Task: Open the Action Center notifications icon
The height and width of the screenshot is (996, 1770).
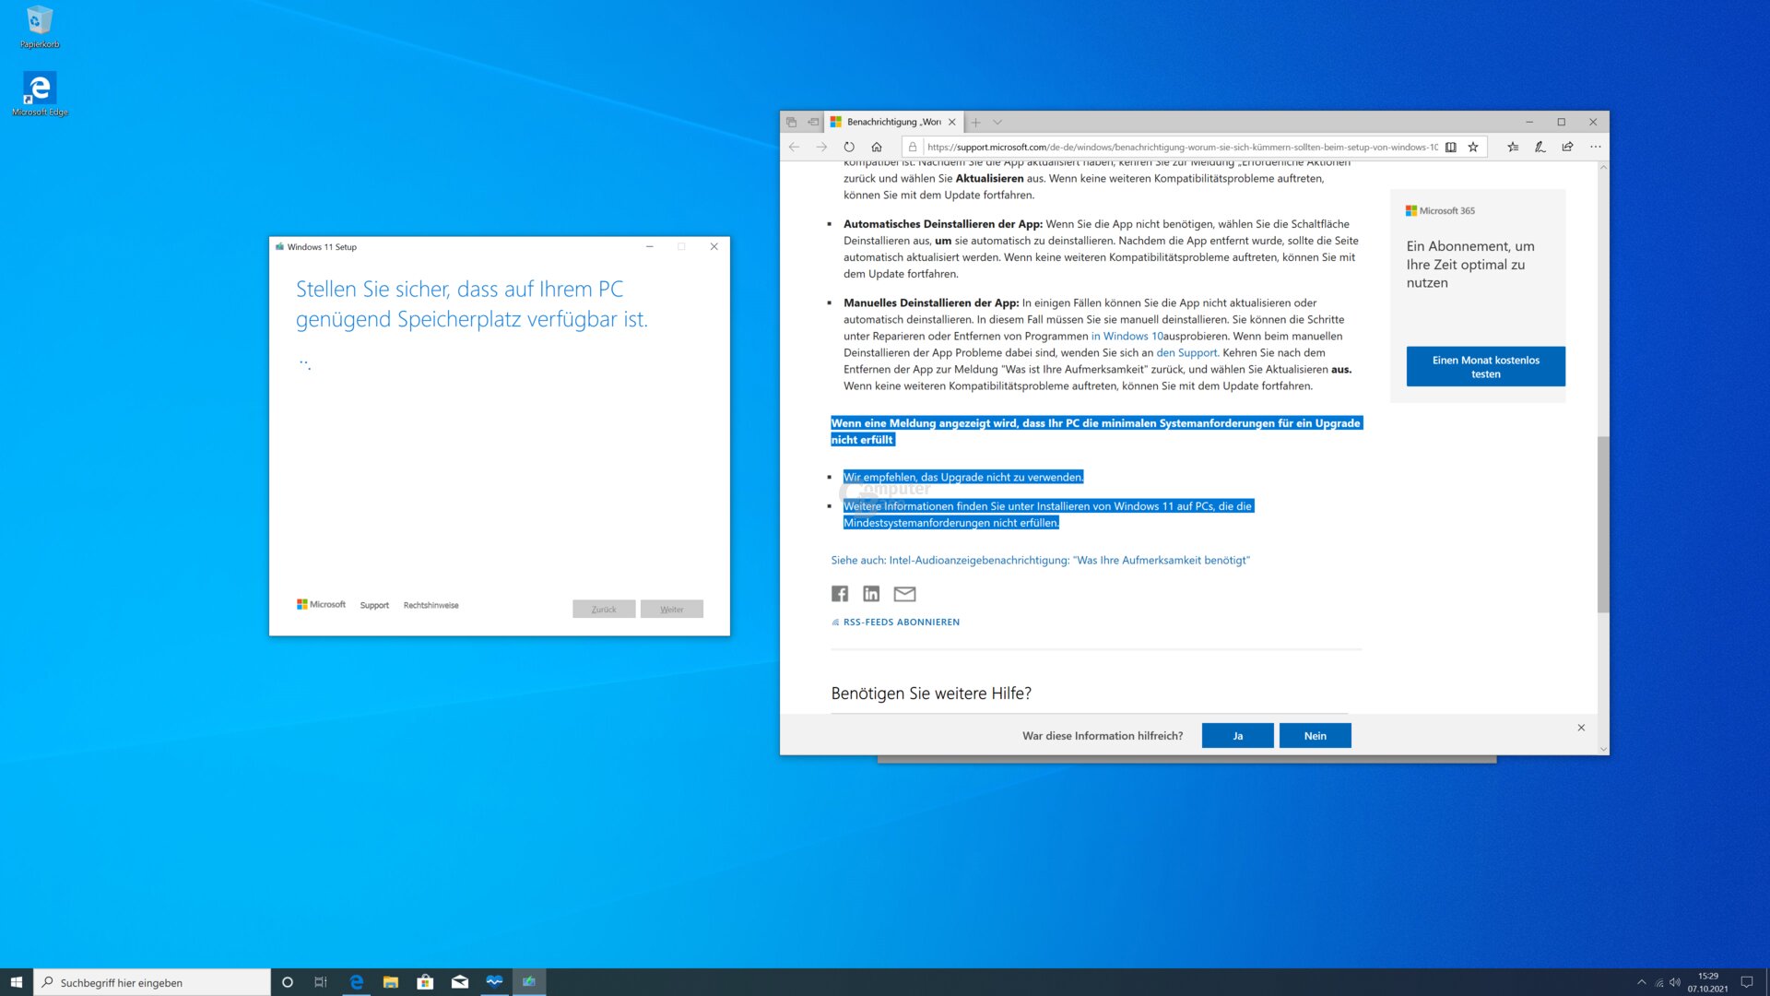Action: [x=1747, y=983]
